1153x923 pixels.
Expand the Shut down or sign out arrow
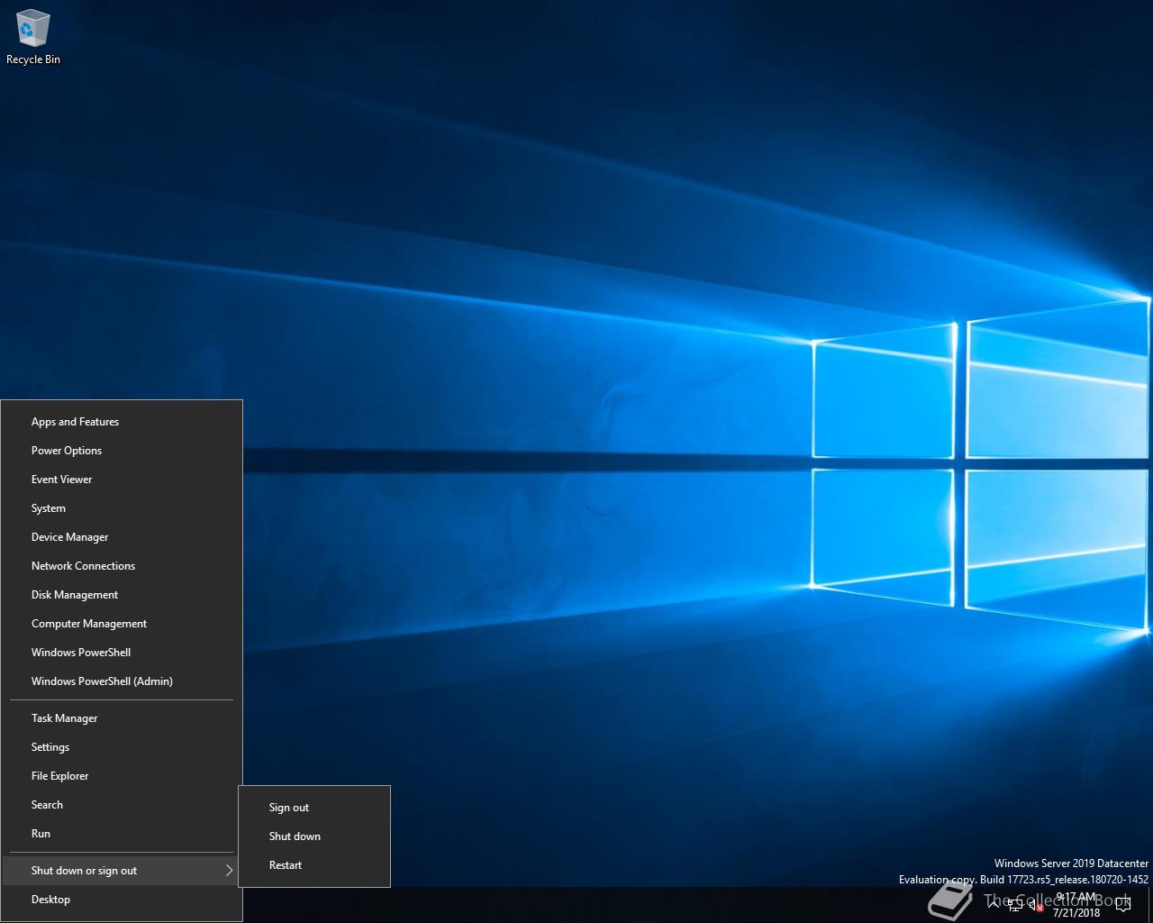[x=229, y=871]
